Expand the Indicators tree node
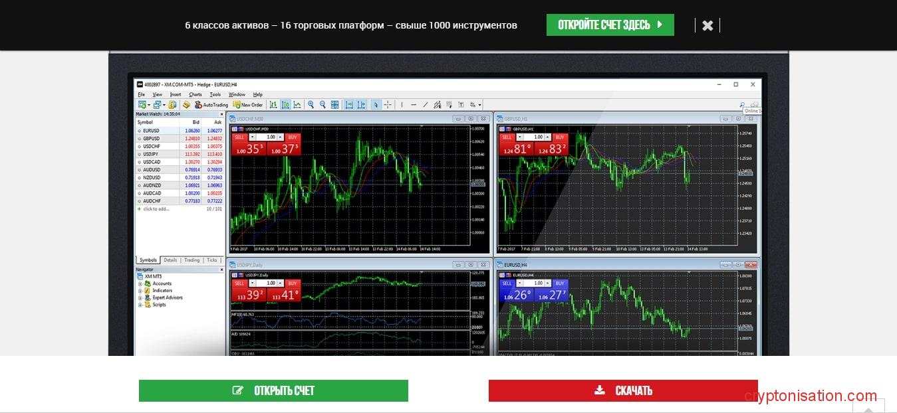 (140, 291)
